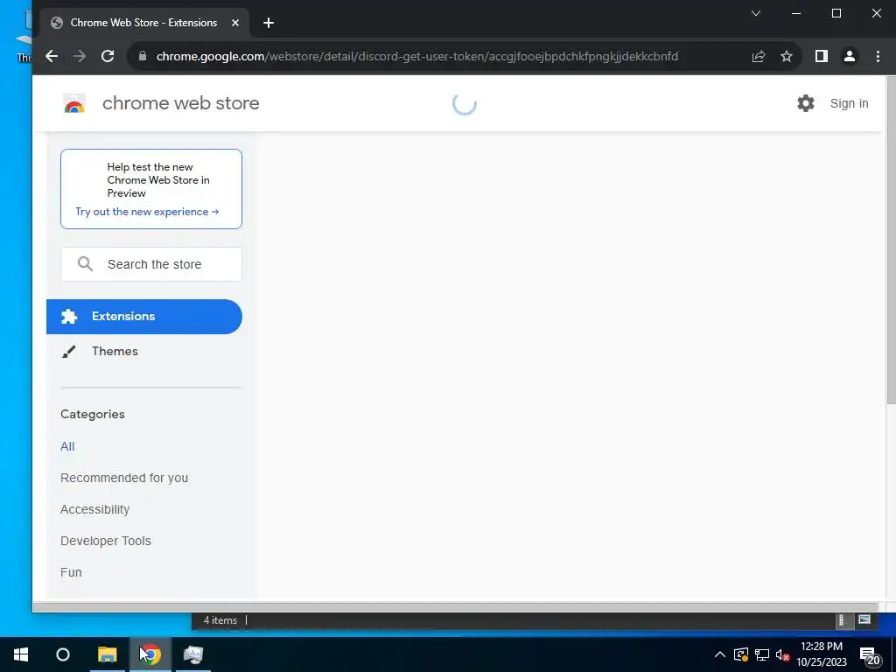Click the page vertical scrollbar thumb
This screenshot has height=672, width=896.
point(891,240)
